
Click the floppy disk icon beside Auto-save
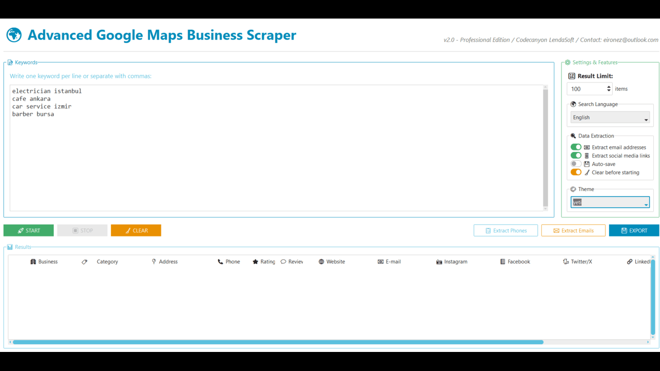(x=587, y=164)
